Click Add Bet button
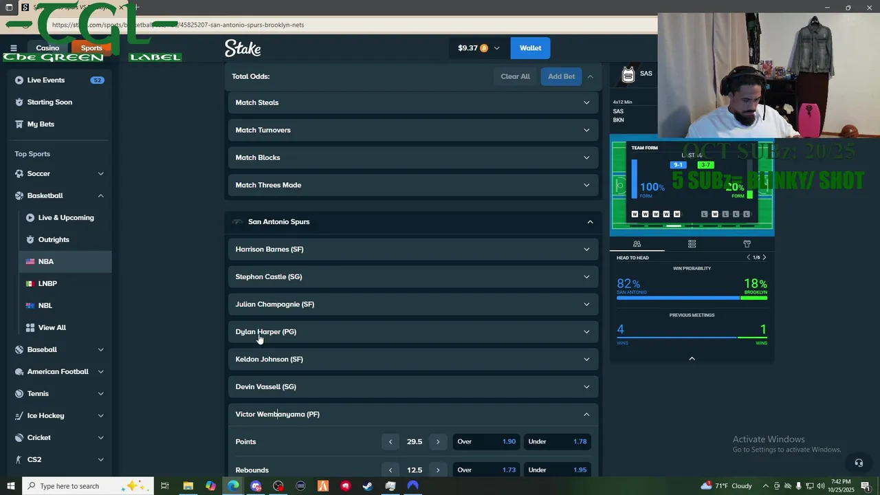 click(561, 76)
